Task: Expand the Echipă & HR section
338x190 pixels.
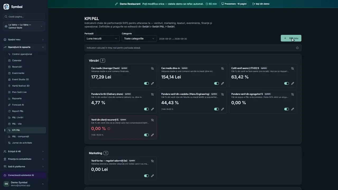Action: pos(24,151)
